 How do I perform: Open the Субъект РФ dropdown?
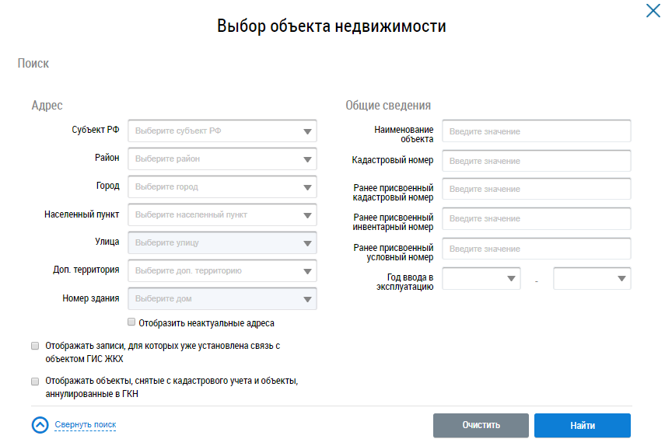point(222,131)
